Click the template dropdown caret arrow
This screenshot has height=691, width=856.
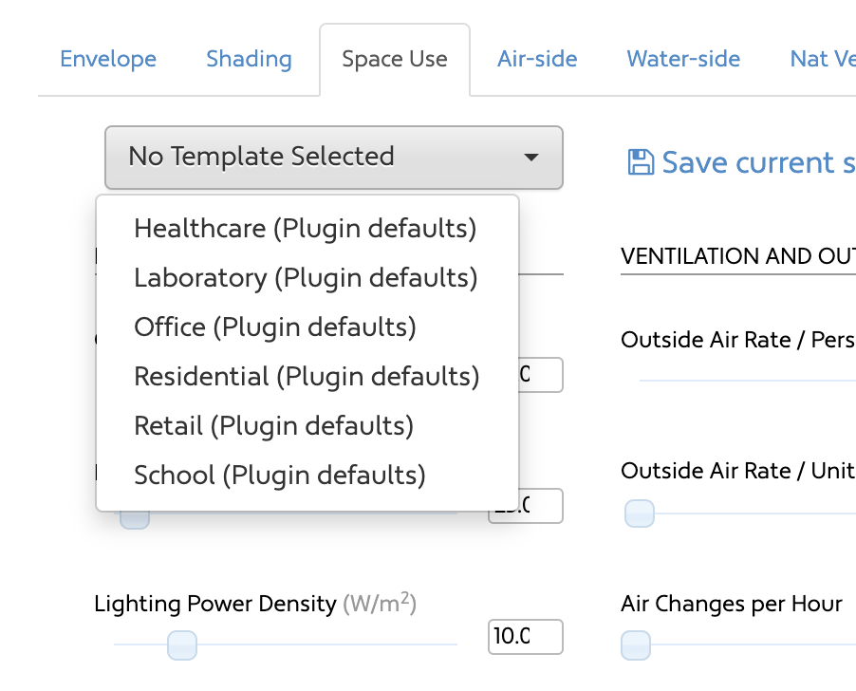click(530, 158)
